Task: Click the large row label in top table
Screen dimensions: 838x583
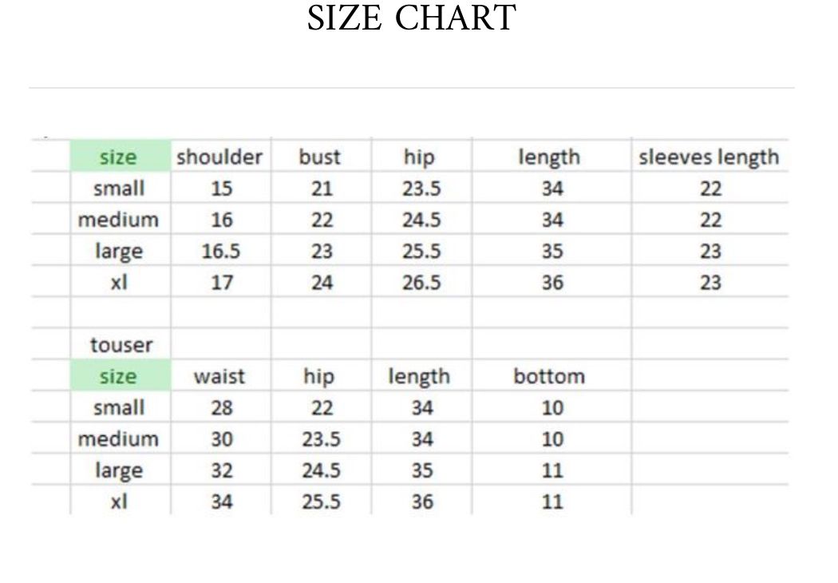Action: tap(119, 252)
